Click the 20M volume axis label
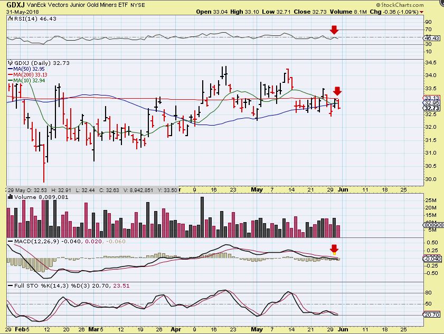The image size is (444, 334). click(x=430, y=208)
